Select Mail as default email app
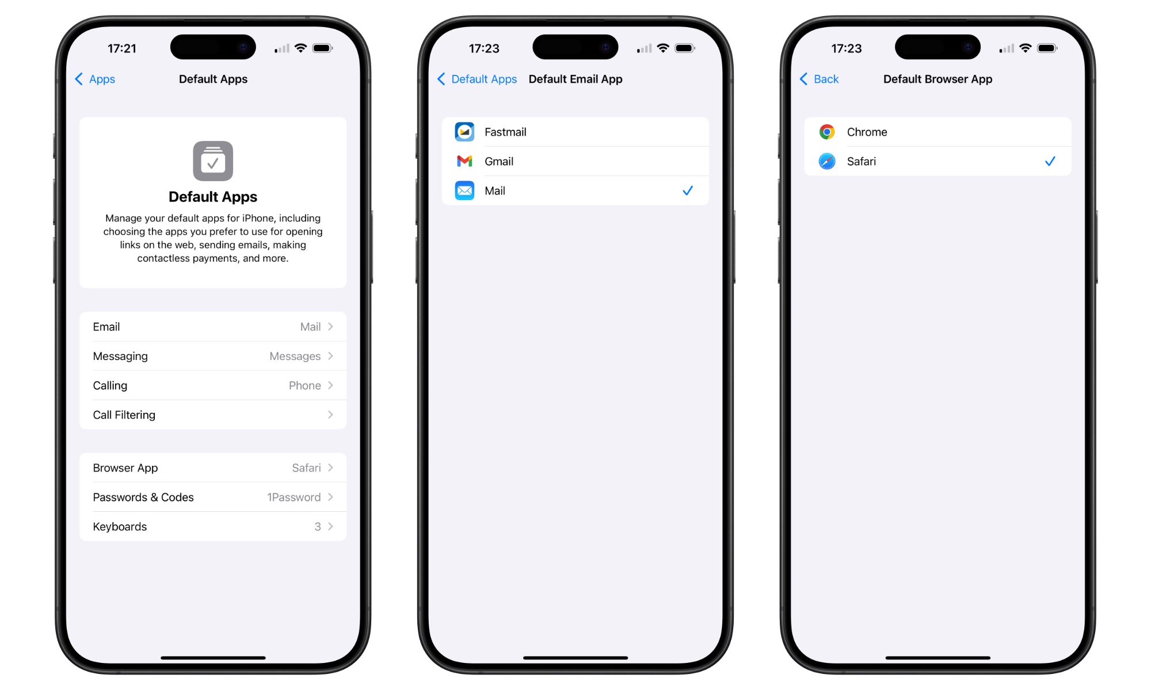This screenshot has width=1151, height=690. click(x=575, y=190)
